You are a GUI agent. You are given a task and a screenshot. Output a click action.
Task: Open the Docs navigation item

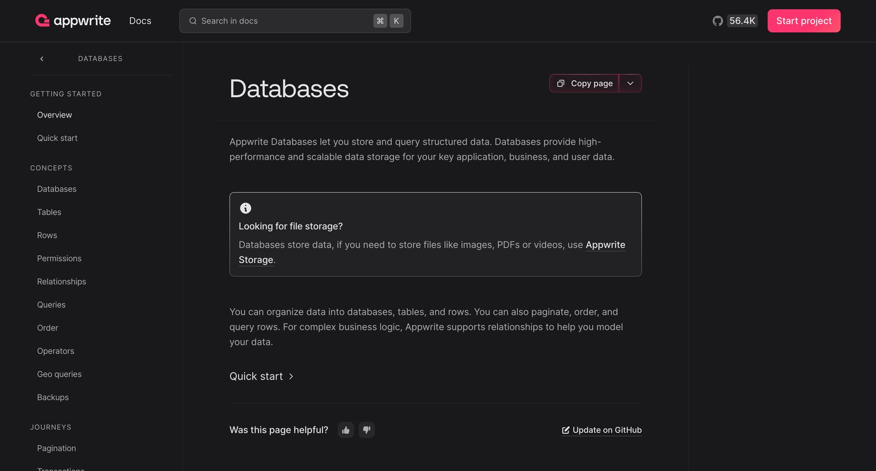click(140, 21)
